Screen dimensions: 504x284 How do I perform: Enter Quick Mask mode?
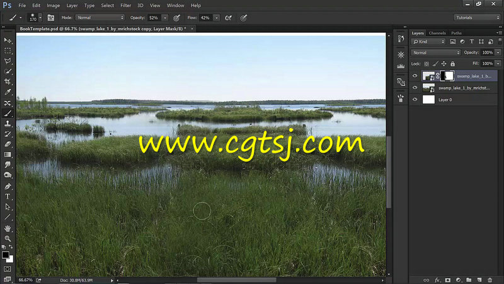point(8,269)
